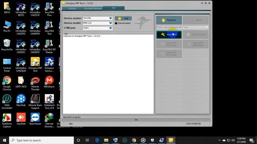The width and height of the screenshot is (257, 144).
Task: Select the This PC desktop icon
Action: click(x=7, y=26)
